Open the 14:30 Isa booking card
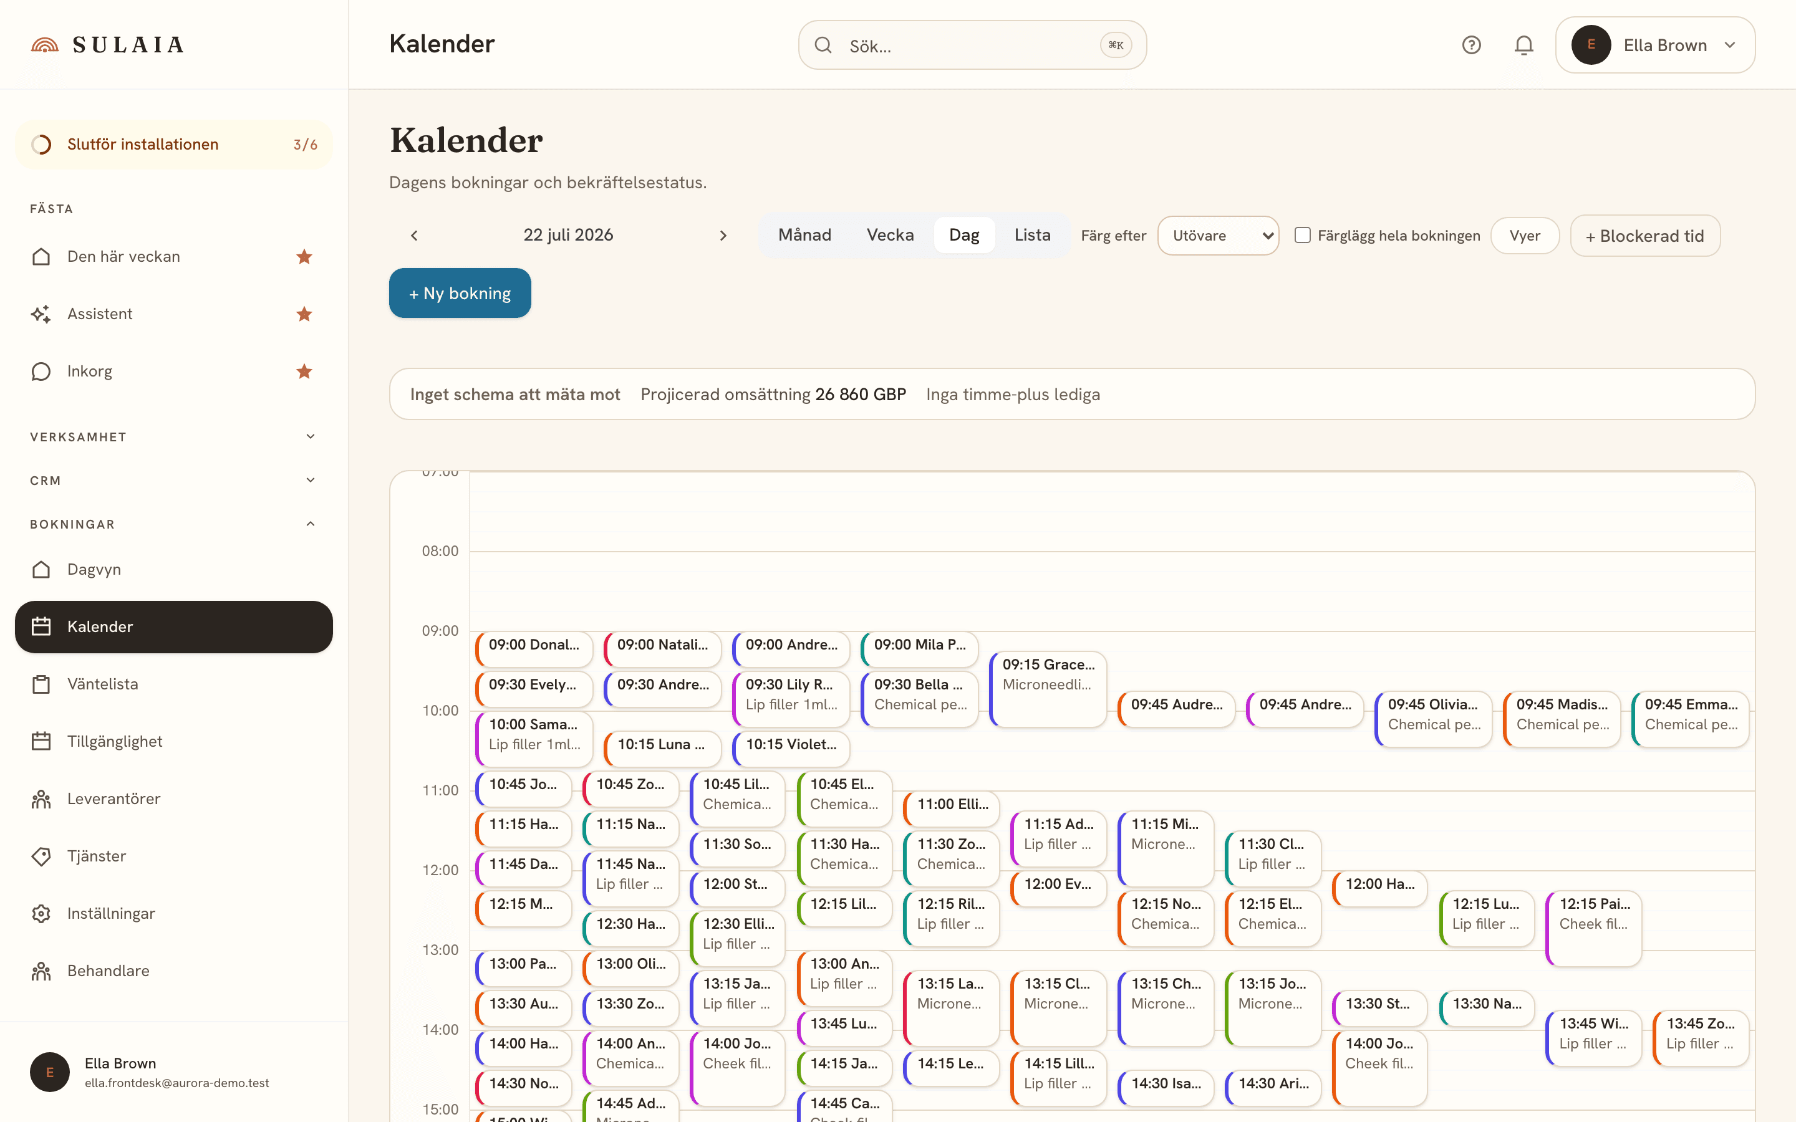Viewport: 1796px width, 1122px height. pos(1165,1087)
